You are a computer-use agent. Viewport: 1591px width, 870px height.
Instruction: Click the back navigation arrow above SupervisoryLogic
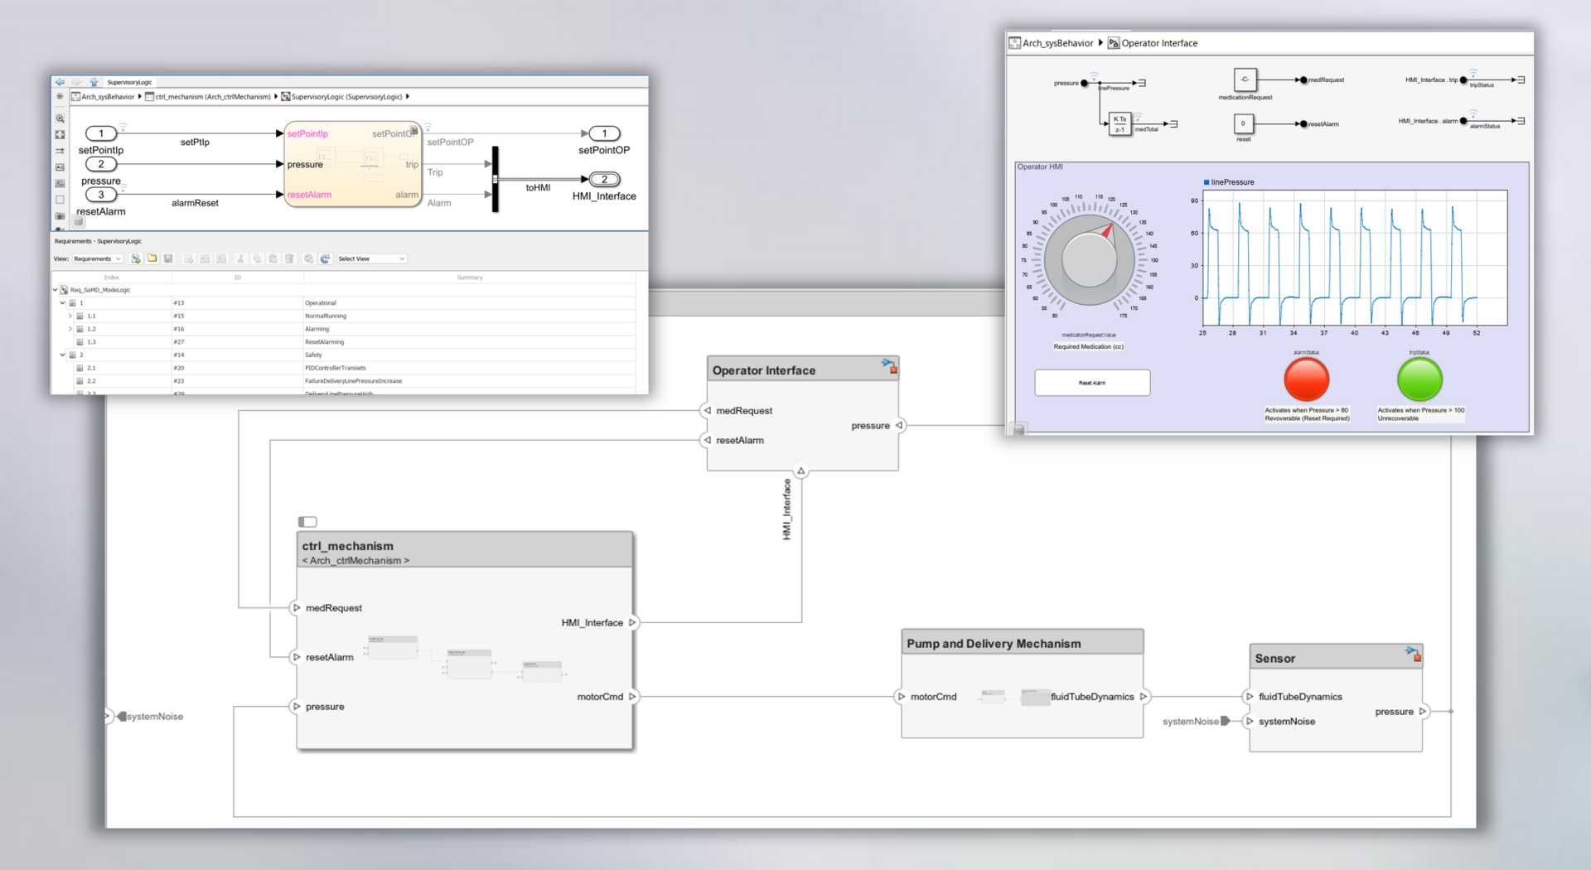tap(60, 82)
